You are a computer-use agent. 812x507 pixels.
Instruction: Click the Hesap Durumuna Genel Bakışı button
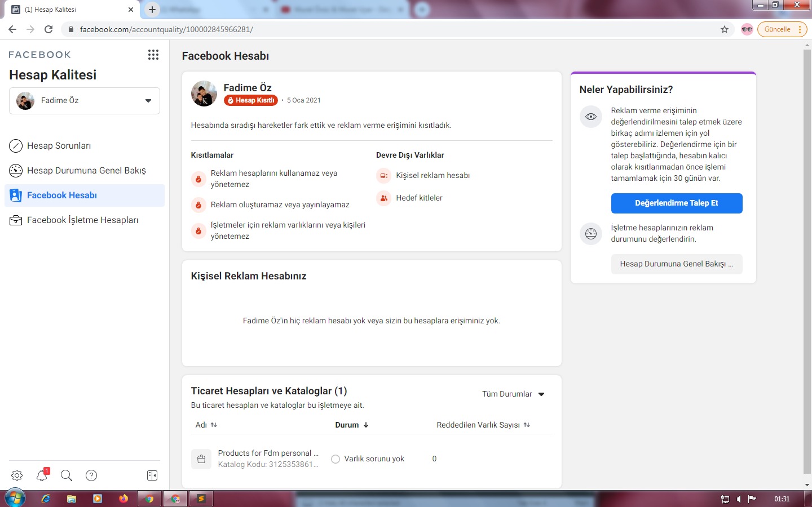tap(677, 264)
